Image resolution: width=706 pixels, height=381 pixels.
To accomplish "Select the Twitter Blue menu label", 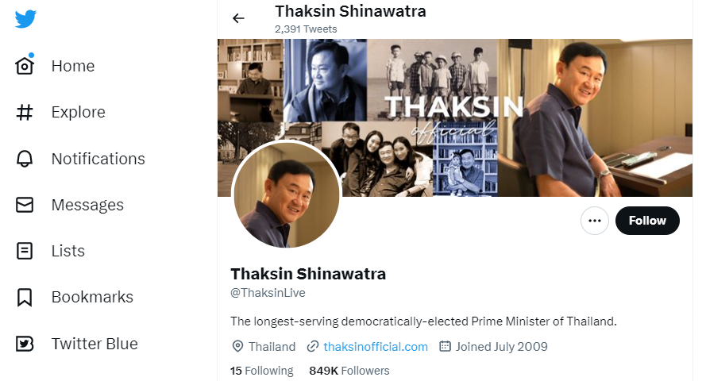I will click(95, 344).
